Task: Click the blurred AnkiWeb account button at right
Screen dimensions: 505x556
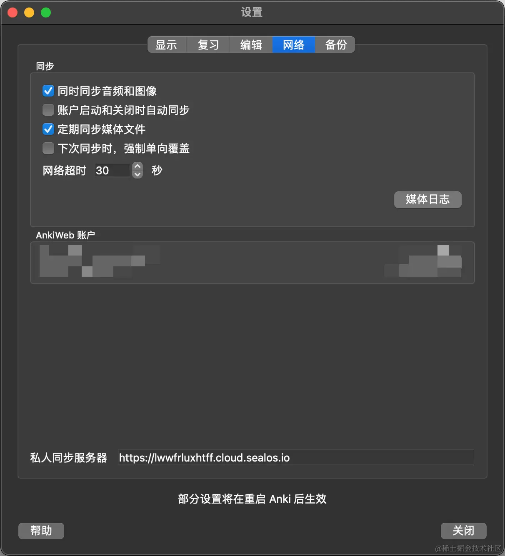Action: (x=423, y=261)
